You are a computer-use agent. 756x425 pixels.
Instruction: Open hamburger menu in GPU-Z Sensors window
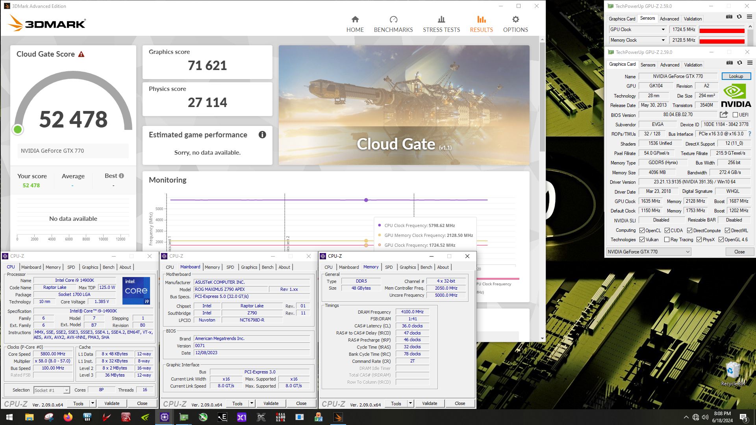(749, 17)
